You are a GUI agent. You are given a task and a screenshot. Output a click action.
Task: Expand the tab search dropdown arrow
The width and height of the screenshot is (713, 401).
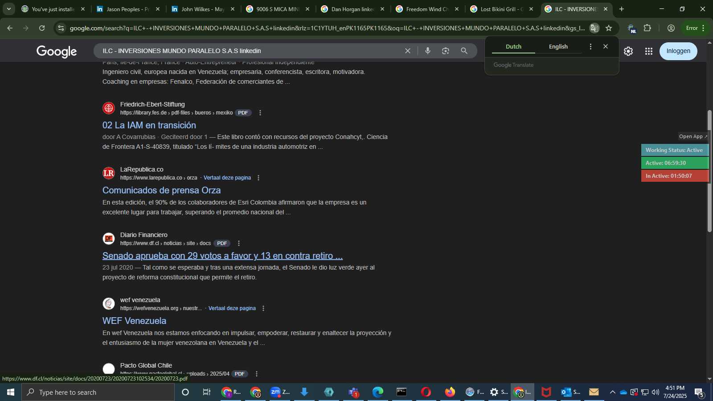point(8,9)
